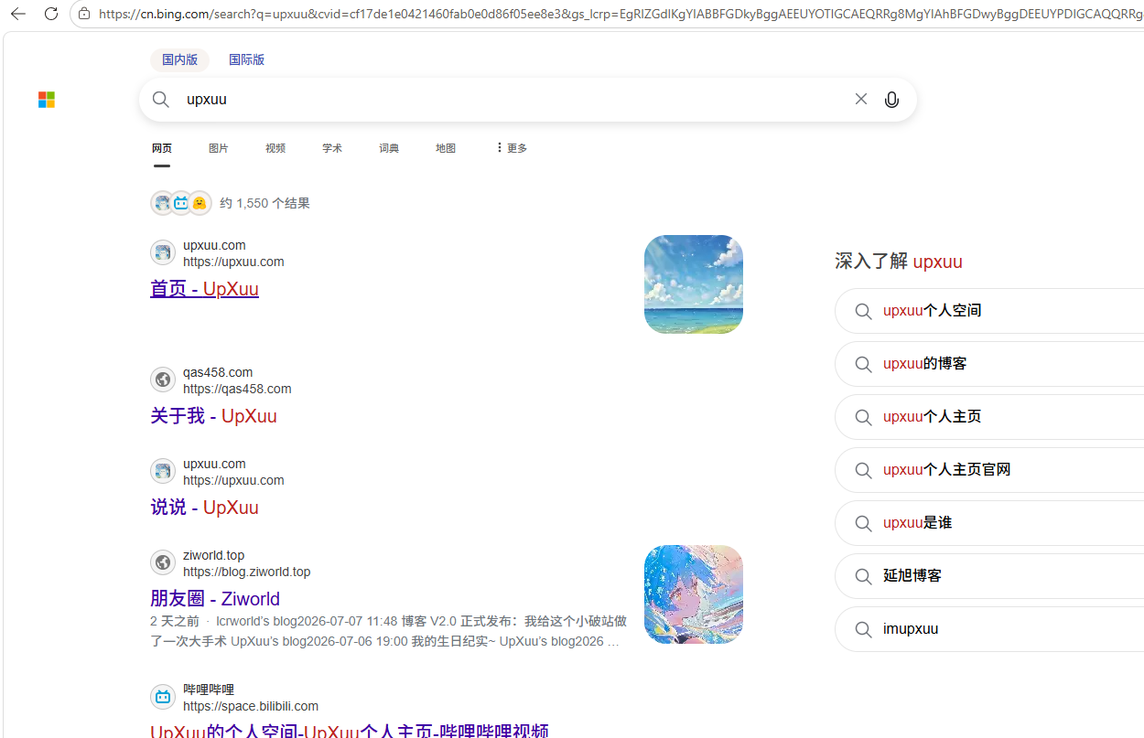Screen dimensions: 1144x738
Task: Click search icon in 延旭博客 suggestion
Action: point(863,576)
